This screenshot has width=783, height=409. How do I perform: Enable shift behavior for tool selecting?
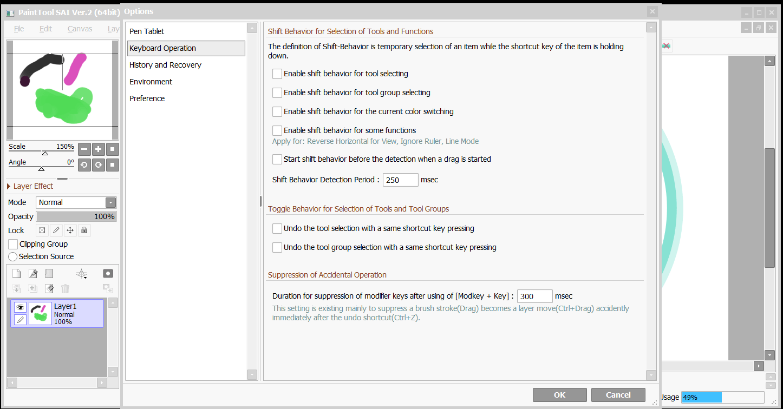pyautogui.click(x=277, y=74)
